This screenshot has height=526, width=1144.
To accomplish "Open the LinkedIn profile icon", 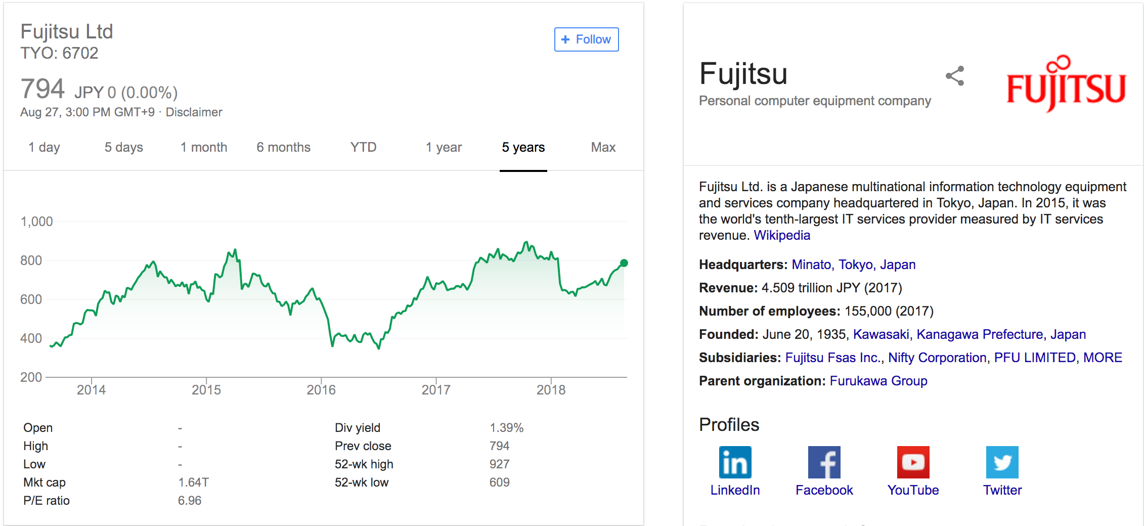I will (735, 462).
